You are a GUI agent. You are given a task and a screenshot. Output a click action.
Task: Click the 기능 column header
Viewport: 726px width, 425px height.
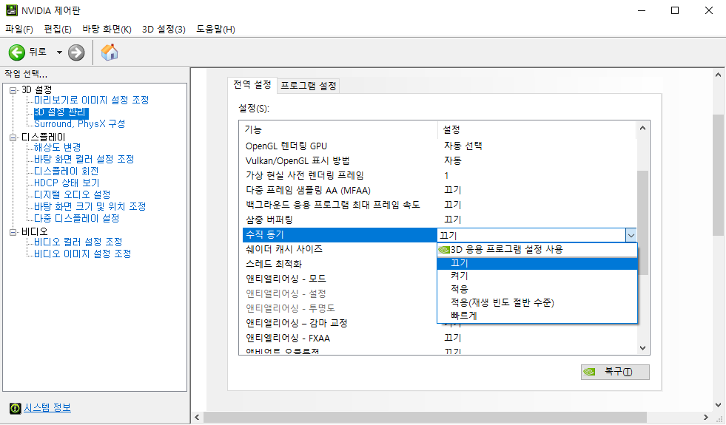point(339,130)
